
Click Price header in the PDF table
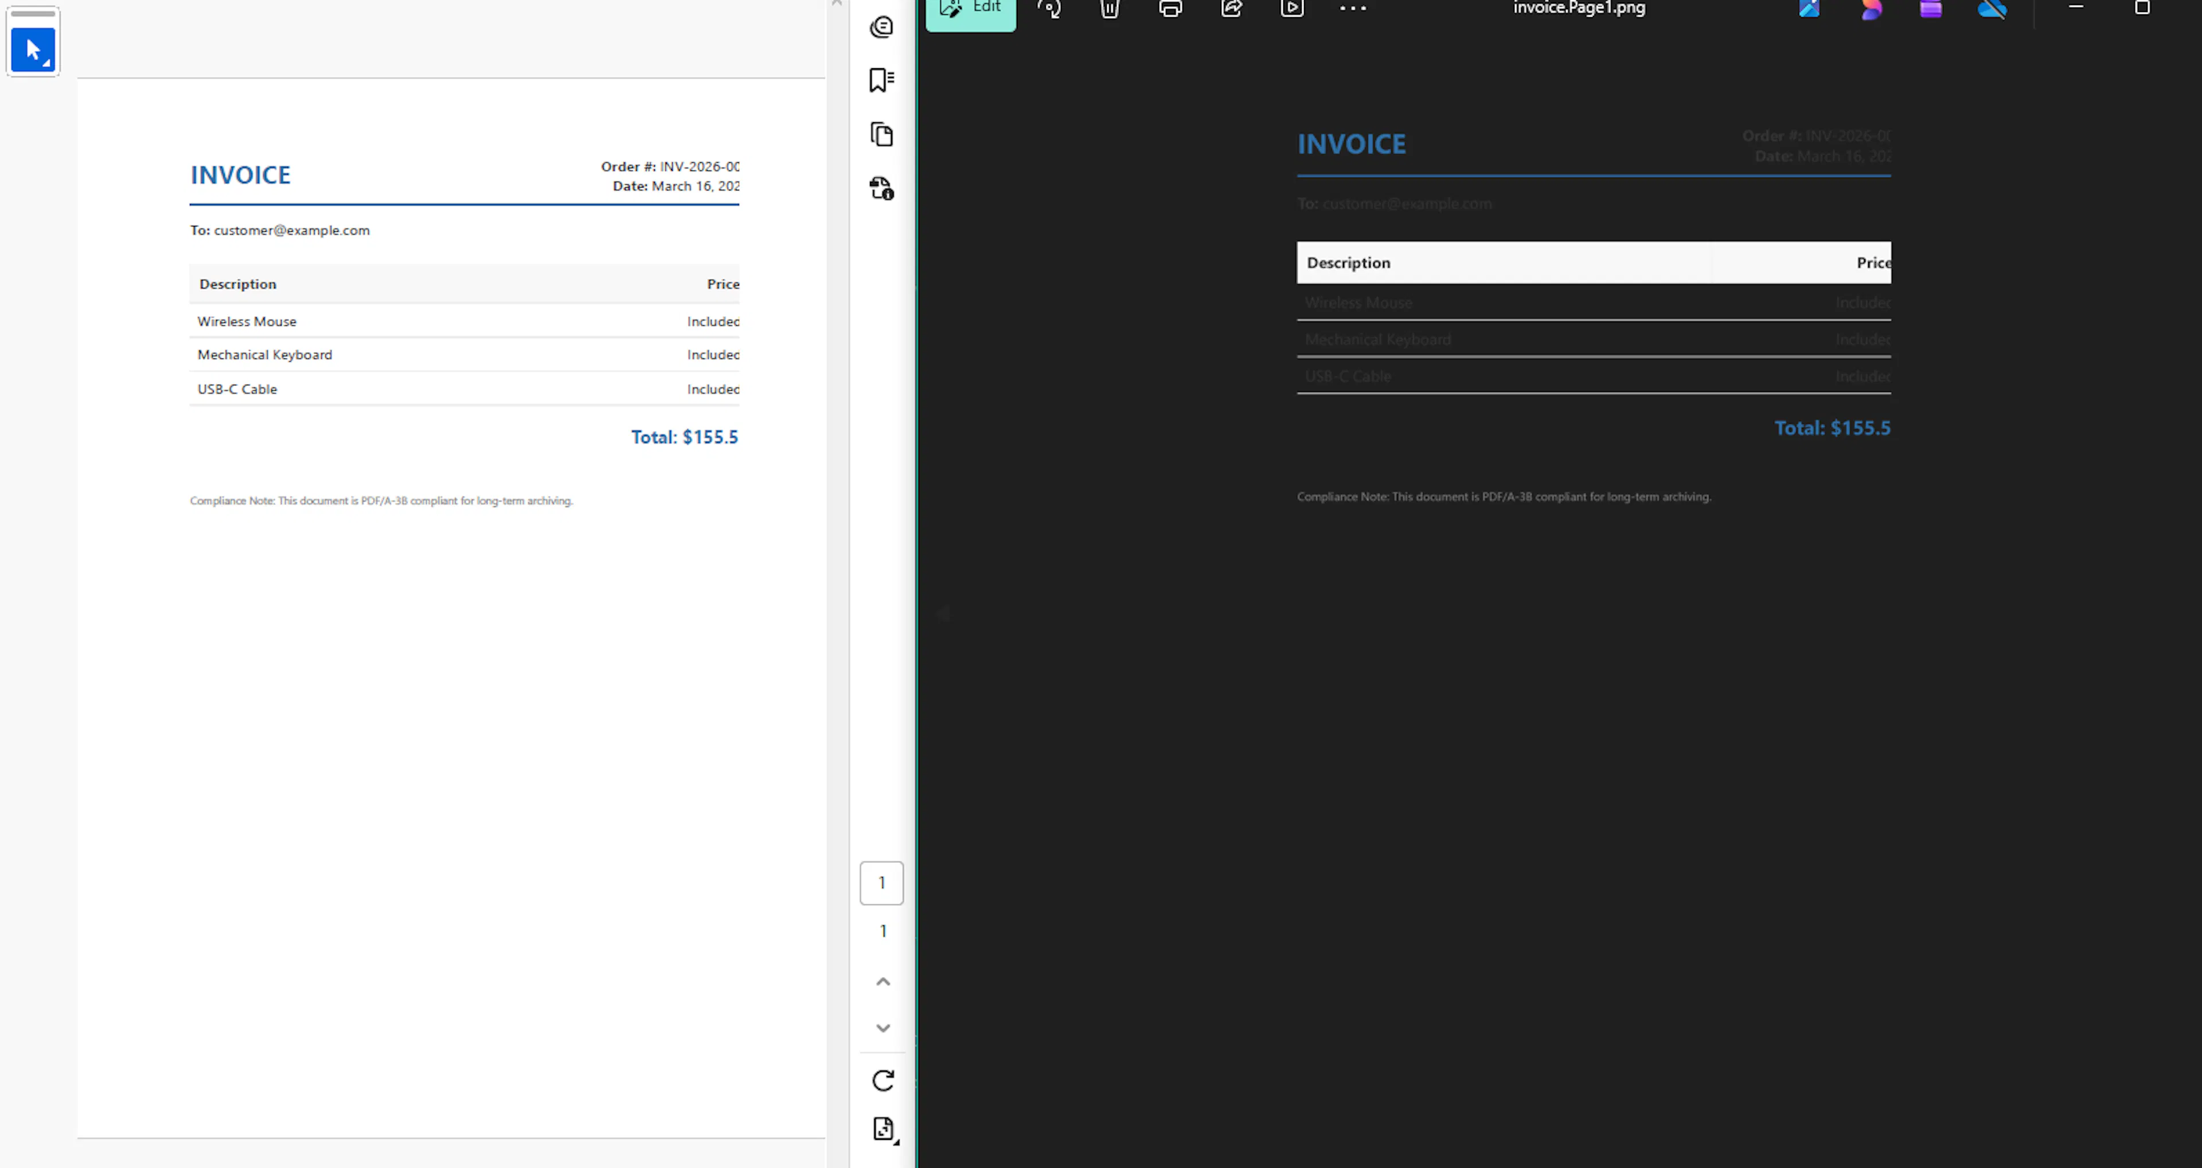(723, 284)
